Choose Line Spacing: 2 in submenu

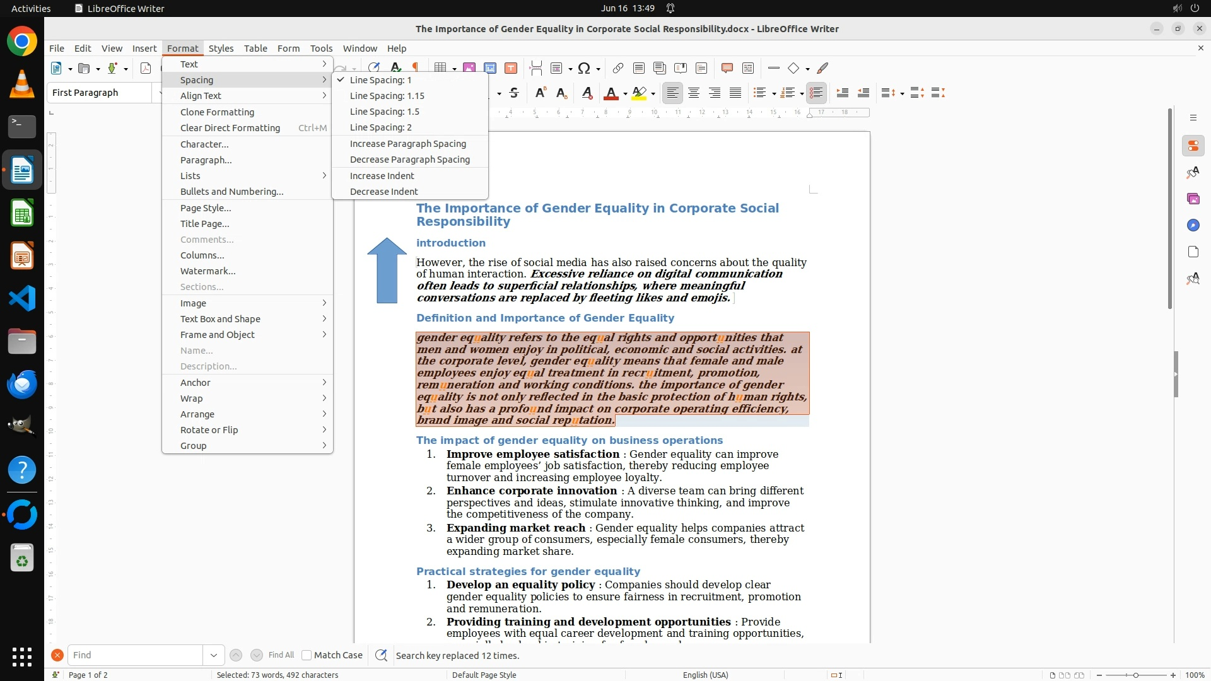[380, 127]
